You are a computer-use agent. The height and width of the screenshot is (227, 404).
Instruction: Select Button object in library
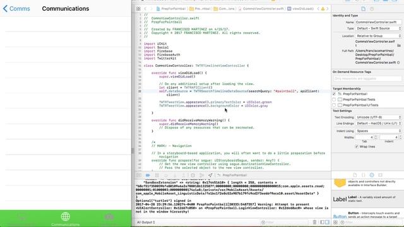(x=367, y=215)
